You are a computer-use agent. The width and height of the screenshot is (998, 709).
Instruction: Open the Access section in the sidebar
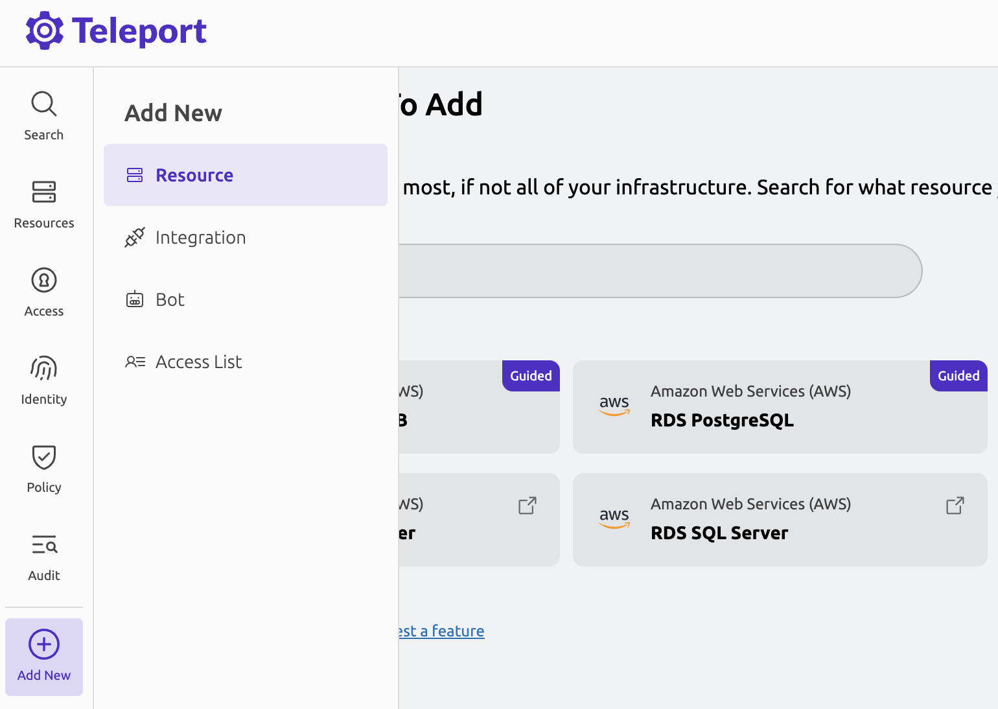coord(43,280)
